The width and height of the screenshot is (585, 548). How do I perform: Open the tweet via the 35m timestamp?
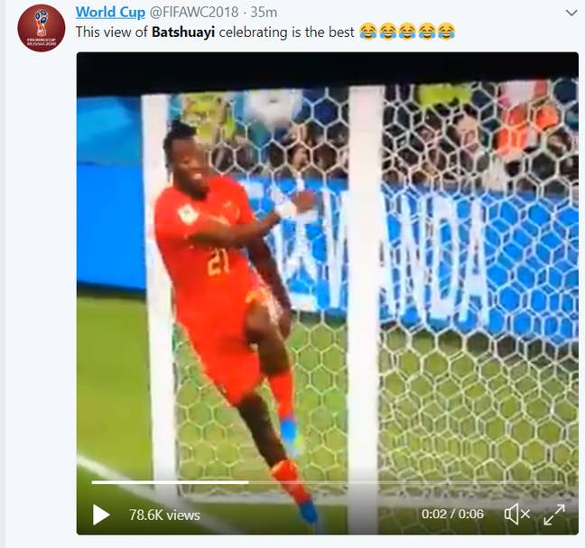(x=264, y=13)
